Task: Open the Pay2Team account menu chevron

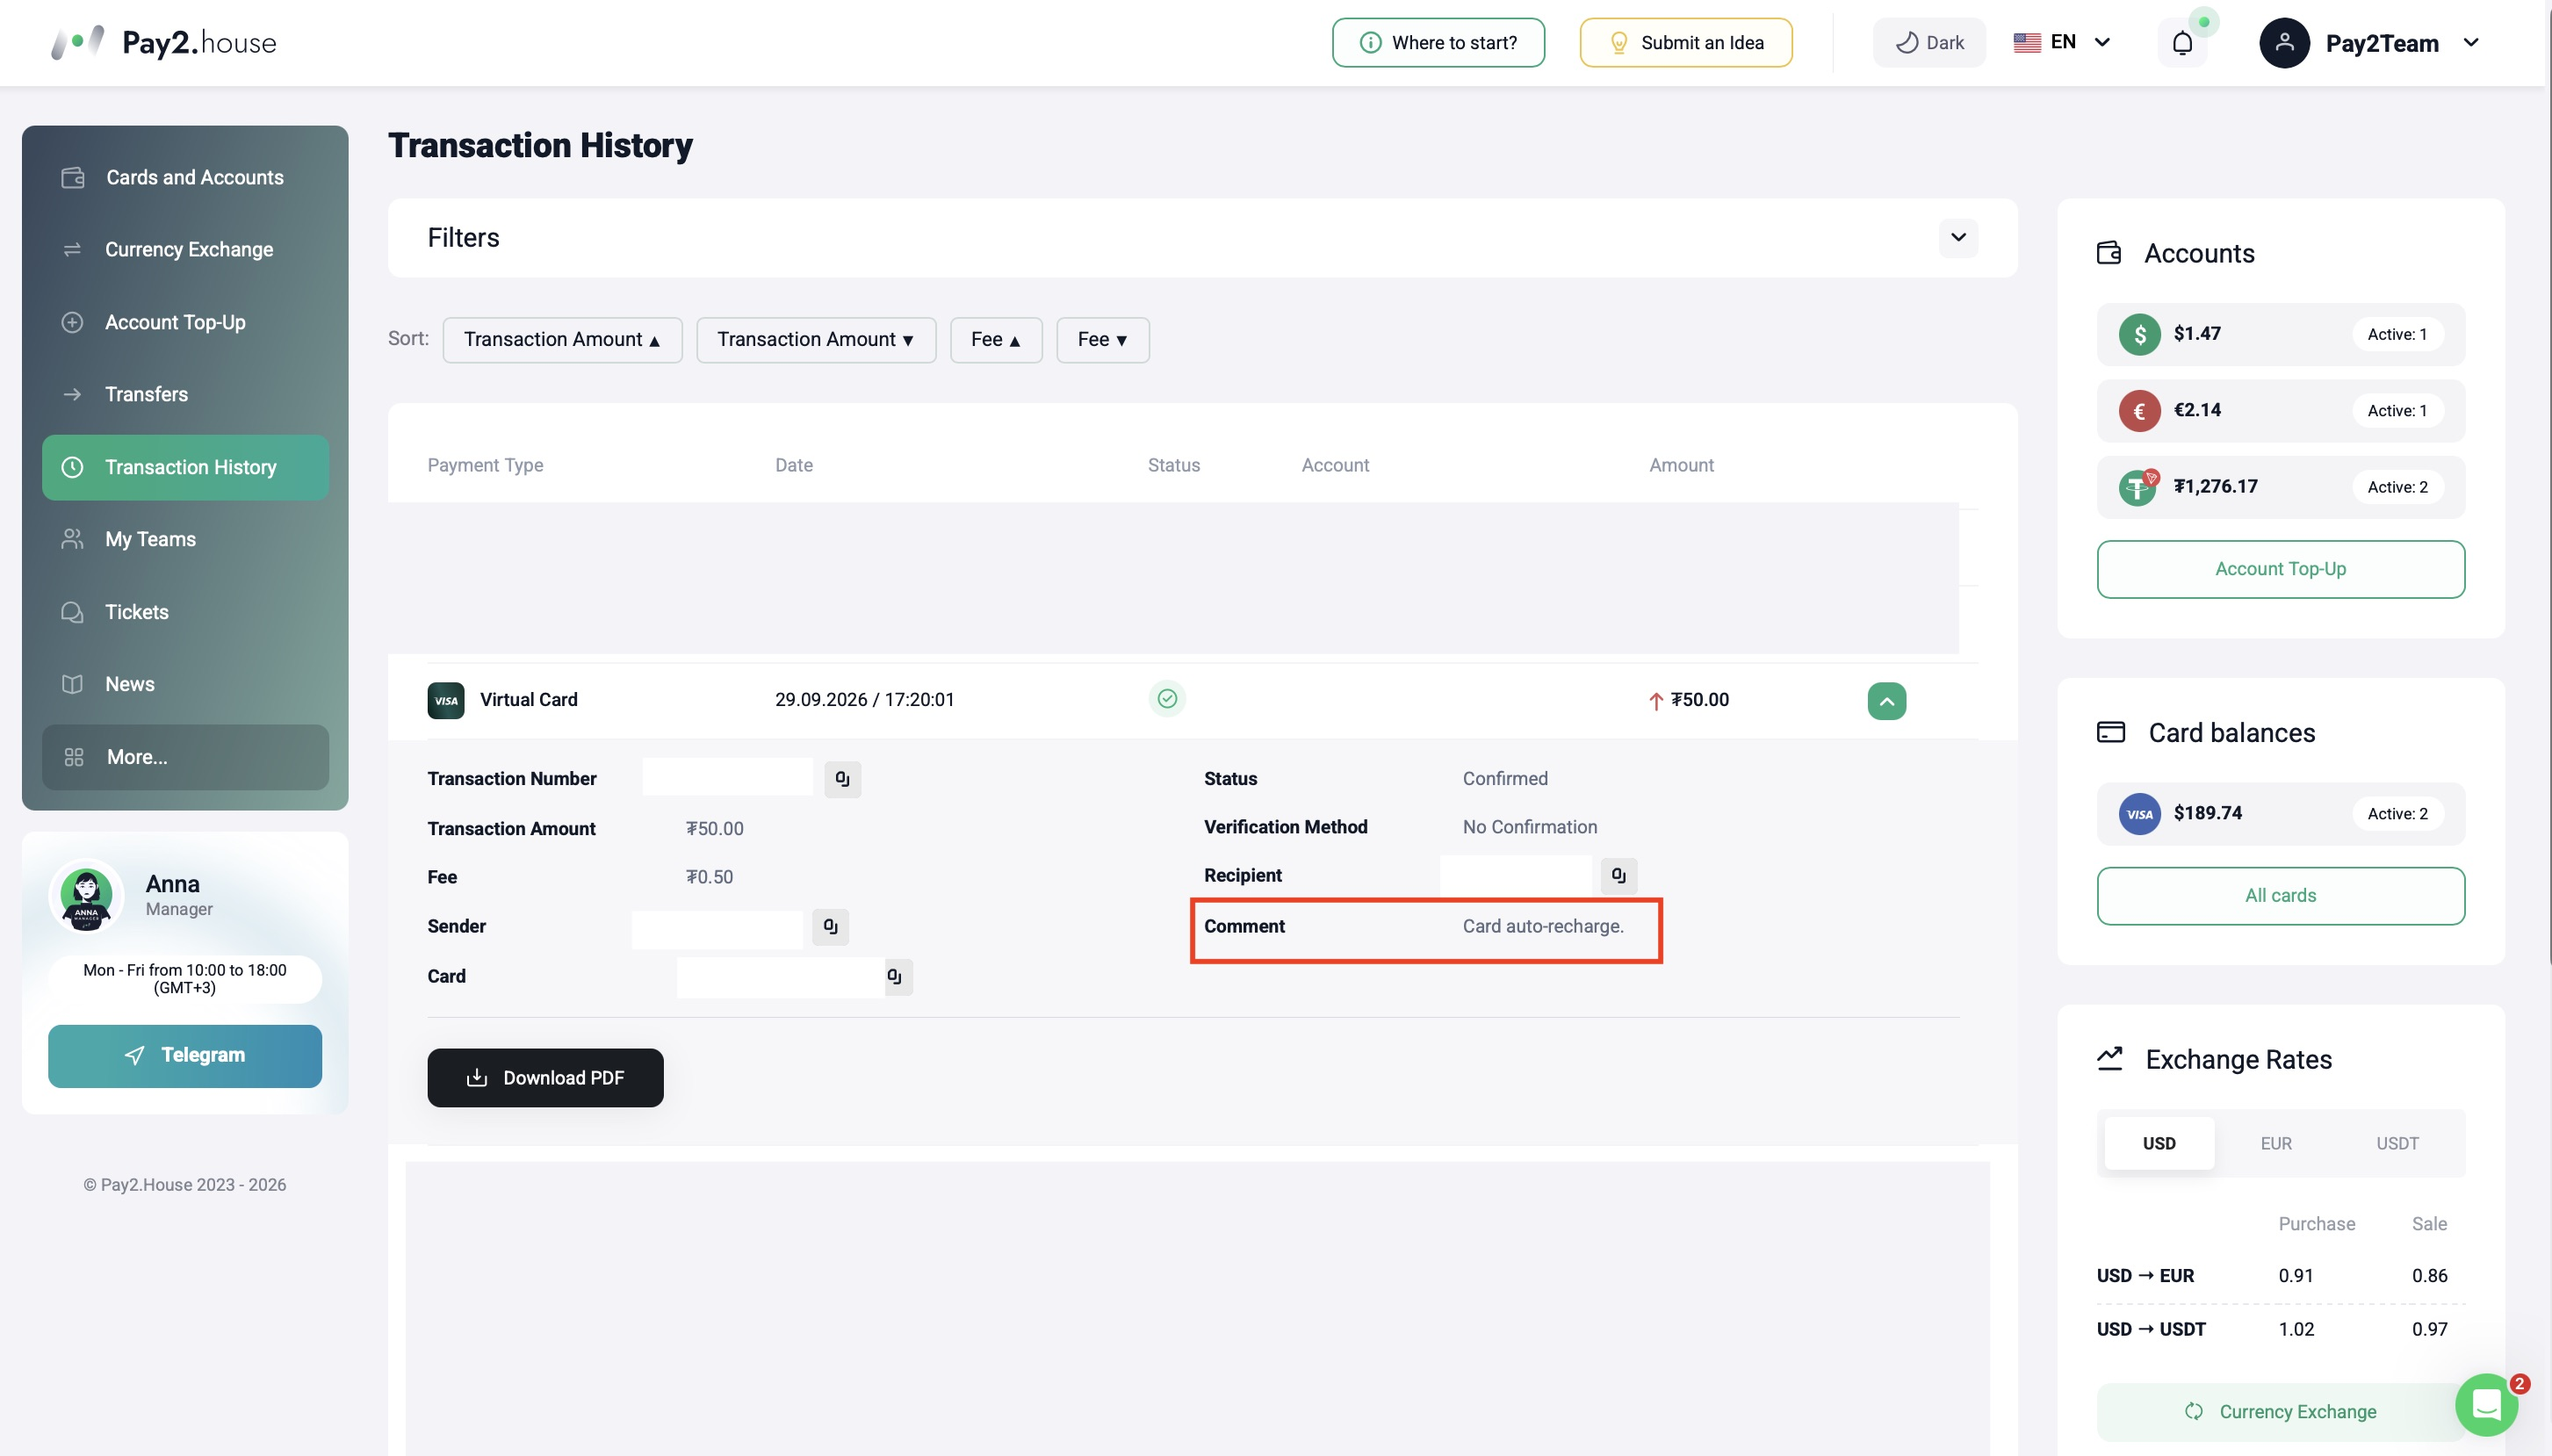Action: tap(2471, 43)
